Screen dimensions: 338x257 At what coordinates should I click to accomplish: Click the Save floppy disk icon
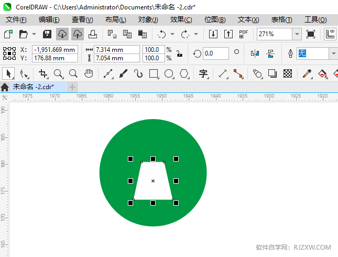[47, 34]
